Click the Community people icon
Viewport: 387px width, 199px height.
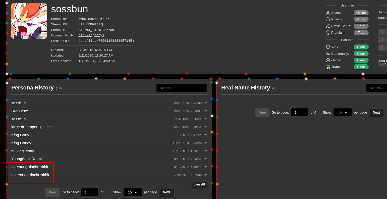328,54
